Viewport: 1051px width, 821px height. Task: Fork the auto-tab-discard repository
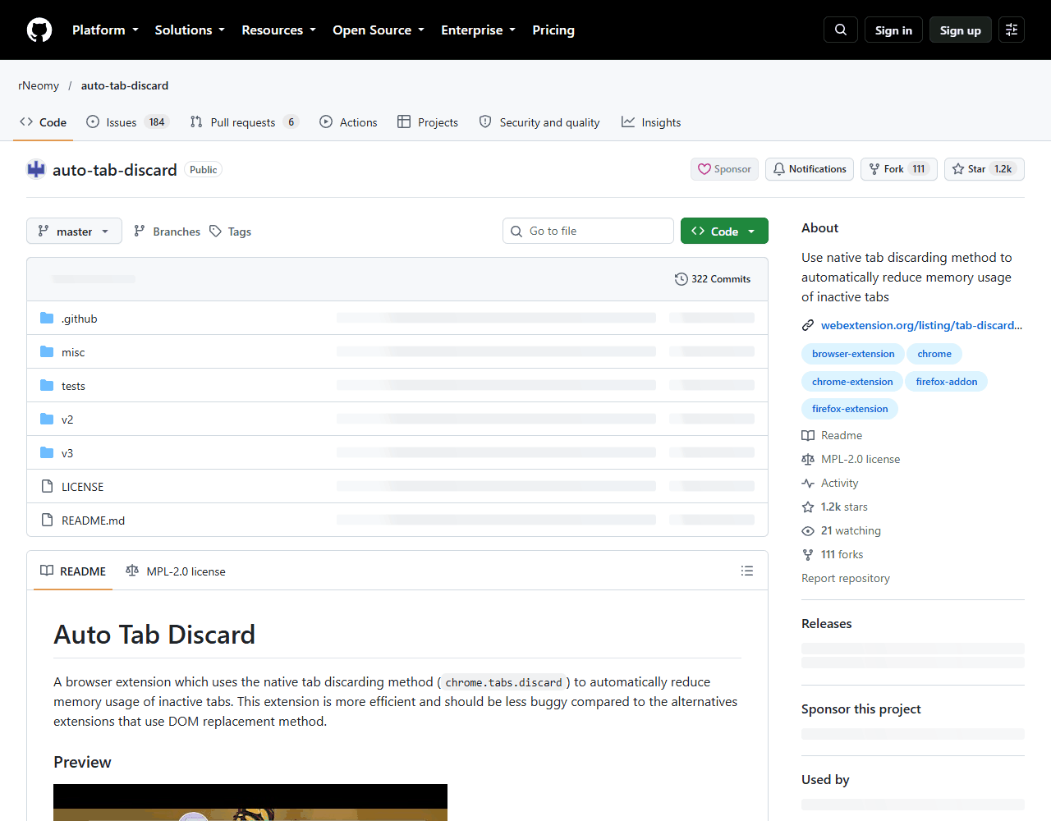point(899,169)
